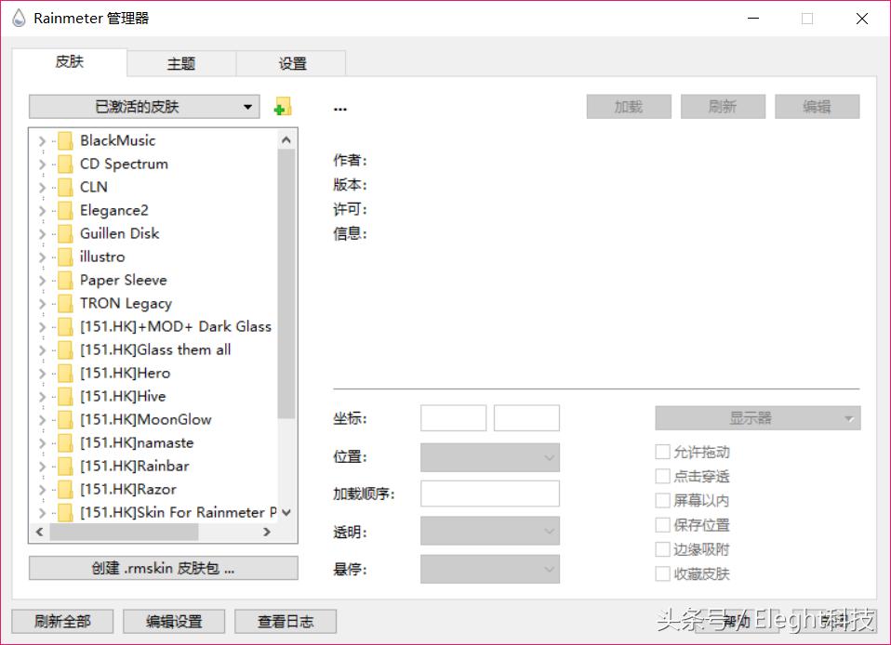Click inside the 加载顺序 input field
The height and width of the screenshot is (645, 891).
pos(490,494)
